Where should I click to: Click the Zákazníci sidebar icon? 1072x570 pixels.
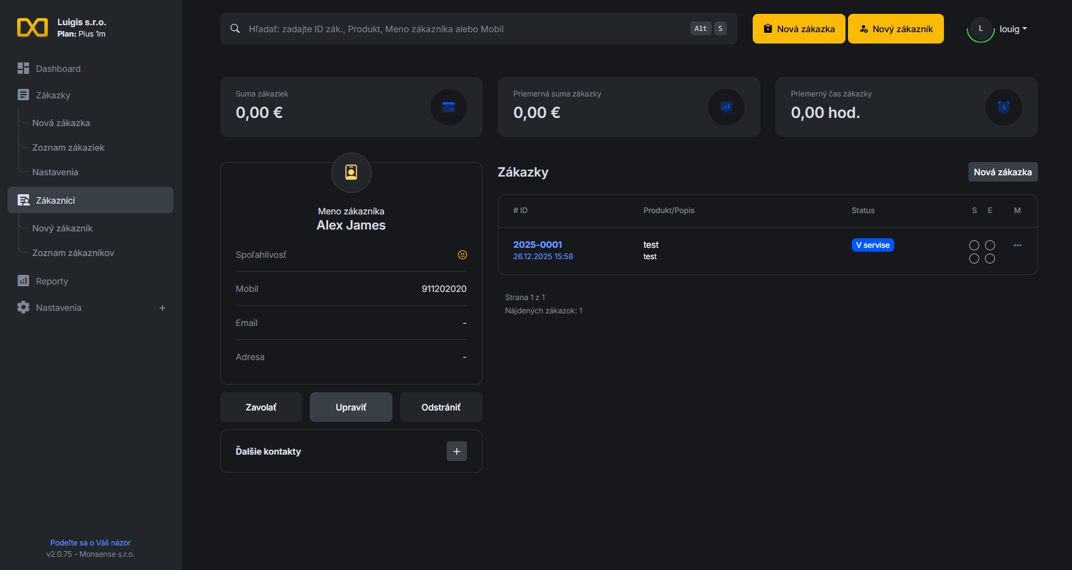23,200
